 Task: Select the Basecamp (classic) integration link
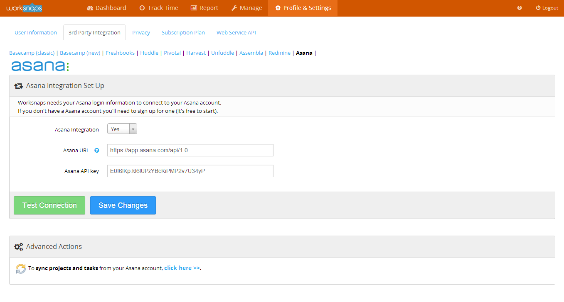32,53
